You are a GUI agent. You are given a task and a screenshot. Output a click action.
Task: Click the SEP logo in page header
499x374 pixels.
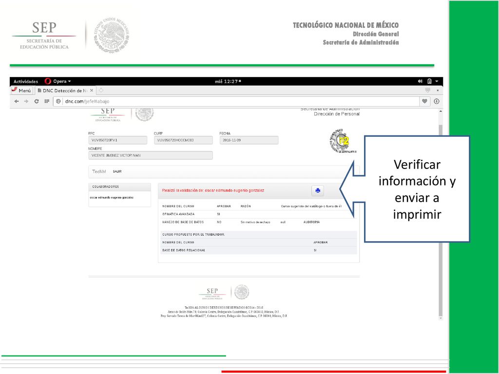click(x=108, y=115)
